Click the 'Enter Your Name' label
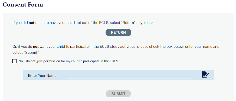Screen dimensions: 236x101 click(42, 76)
